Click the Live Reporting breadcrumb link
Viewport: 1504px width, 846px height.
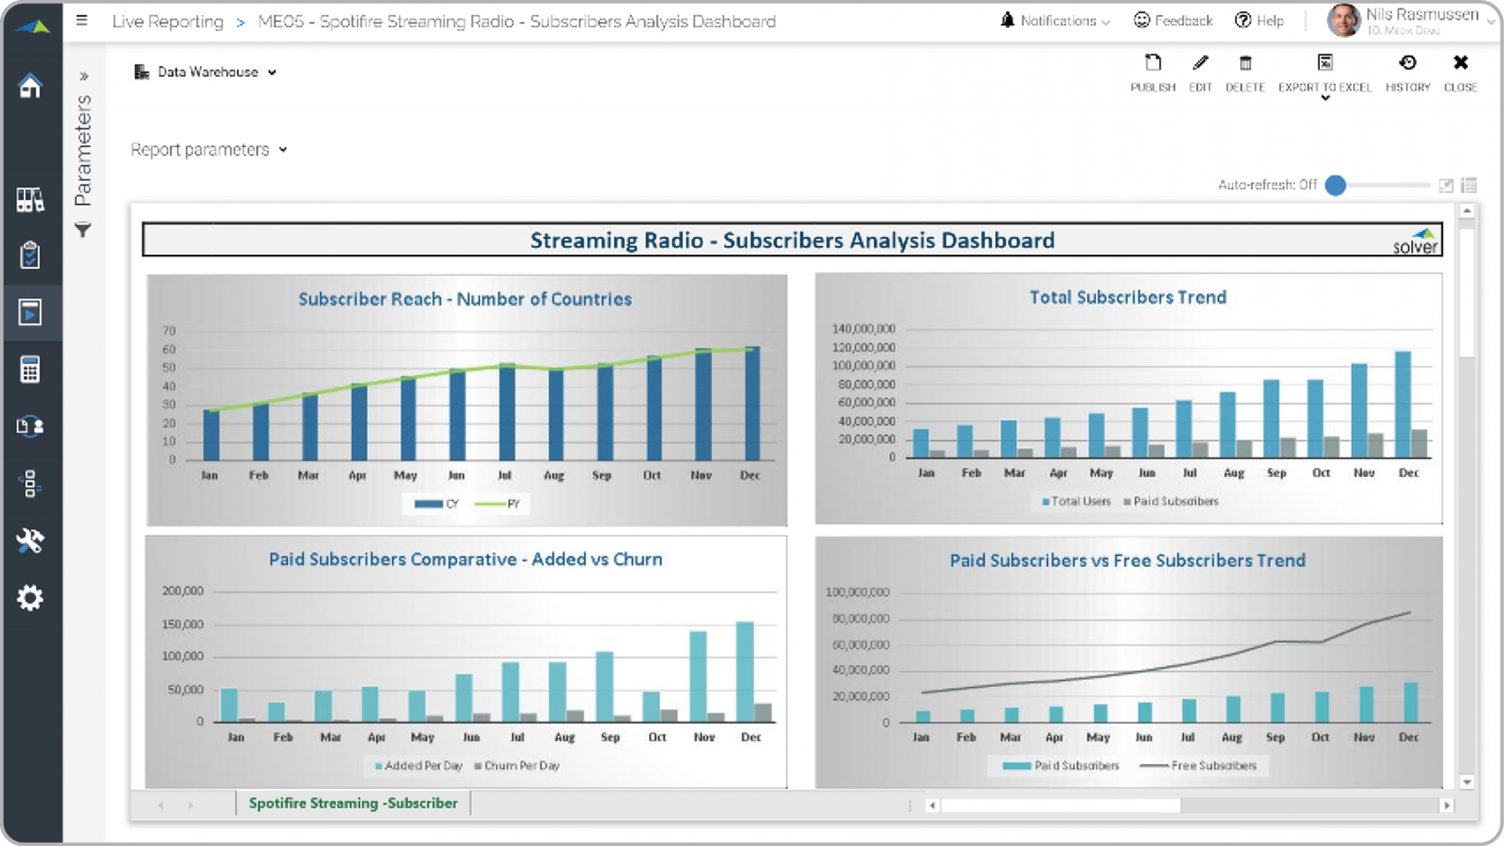click(x=168, y=22)
